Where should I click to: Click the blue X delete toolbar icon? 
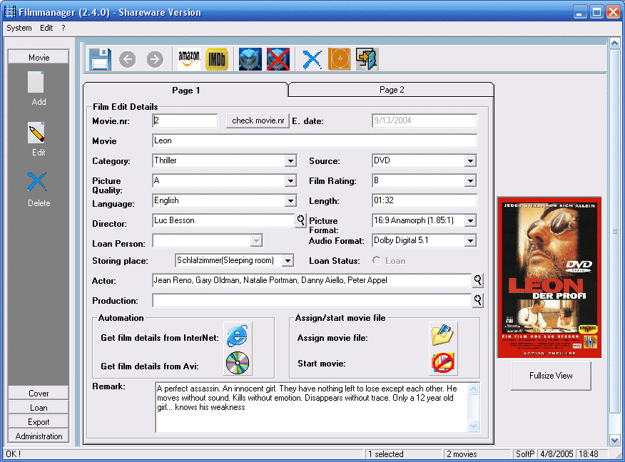312,60
